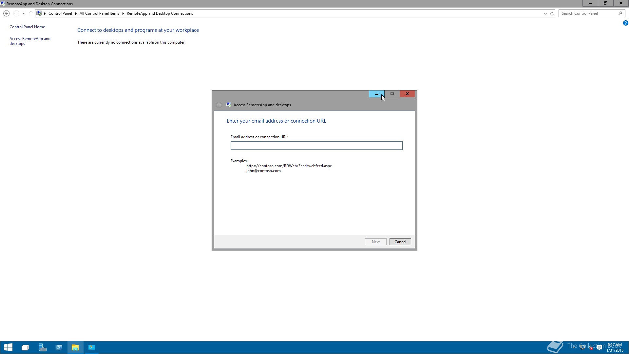Screen dimensions: 629x354
Task: Click the Cancel button in the dialog
Action: (400, 242)
